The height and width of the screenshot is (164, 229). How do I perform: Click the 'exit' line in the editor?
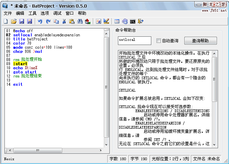[x=18, y=84]
